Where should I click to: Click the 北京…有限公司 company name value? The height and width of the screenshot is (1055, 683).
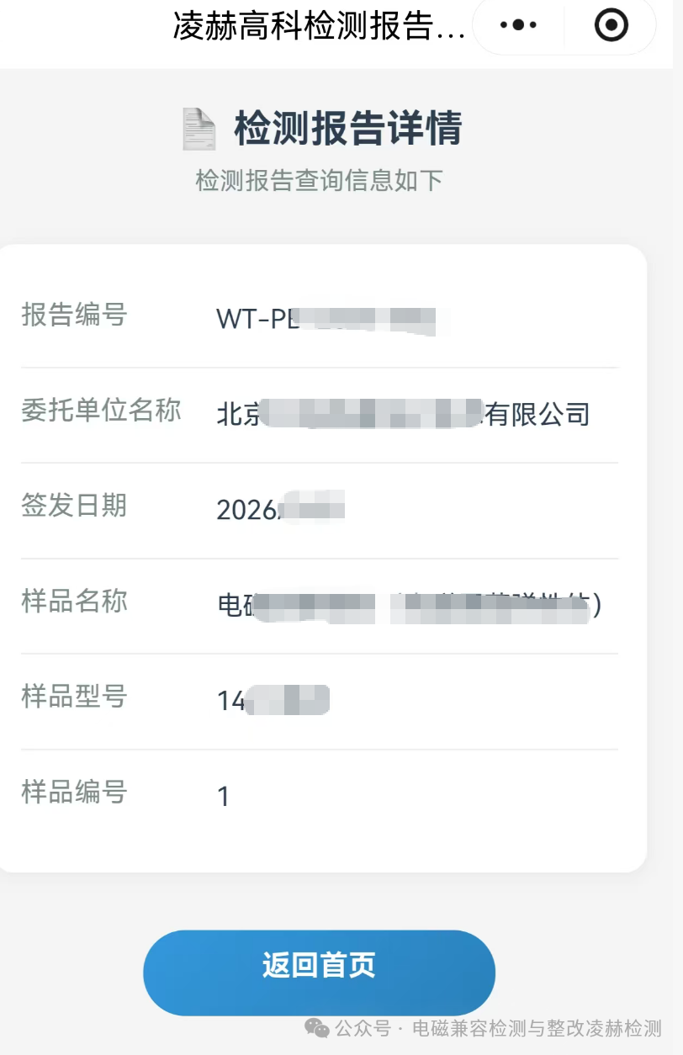click(x=404, y=415)
